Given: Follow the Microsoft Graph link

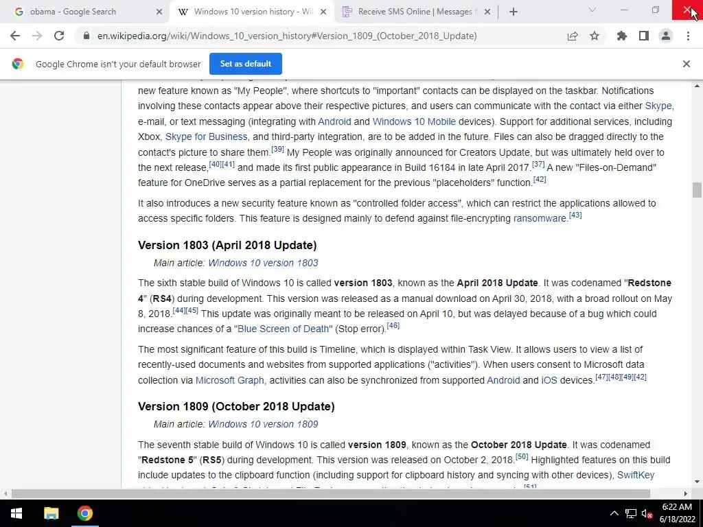Looking at the screenshot, I should (x=229, y=380).
